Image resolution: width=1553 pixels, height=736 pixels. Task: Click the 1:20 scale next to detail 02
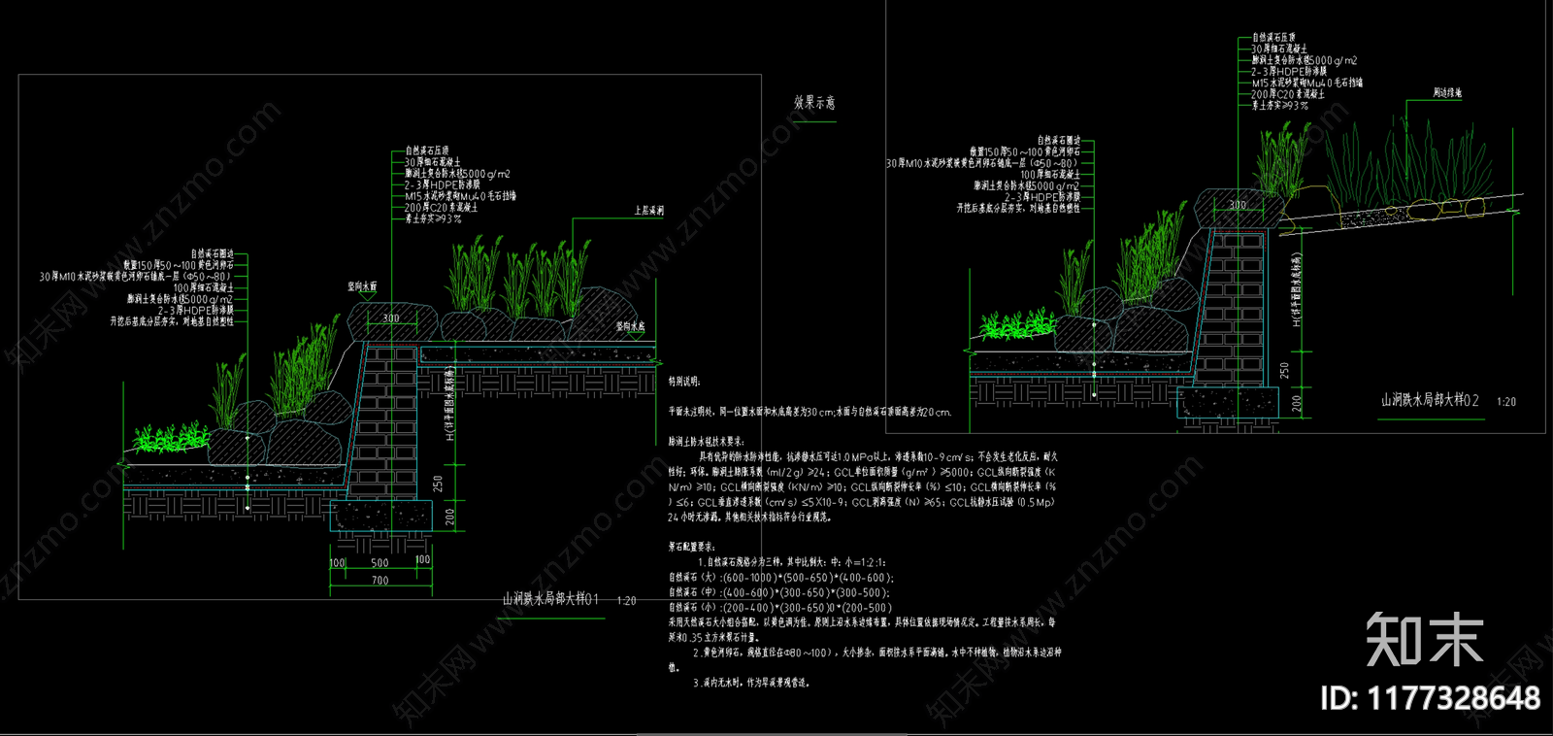point(1506,402)
